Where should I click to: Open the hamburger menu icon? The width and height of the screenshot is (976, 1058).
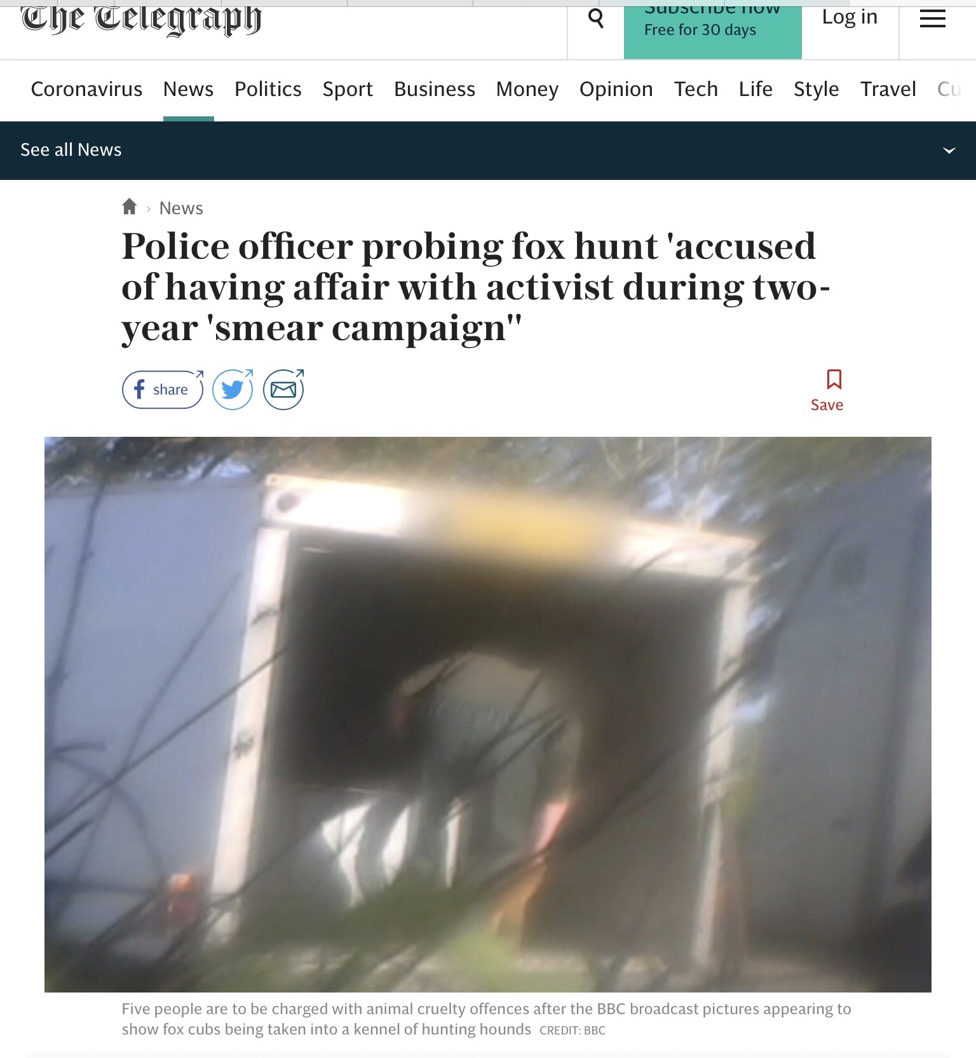tap(932, 19)
